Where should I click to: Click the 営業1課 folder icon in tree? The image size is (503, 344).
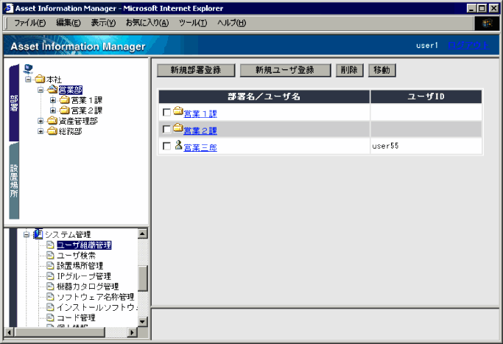click(x=65, y=99)
